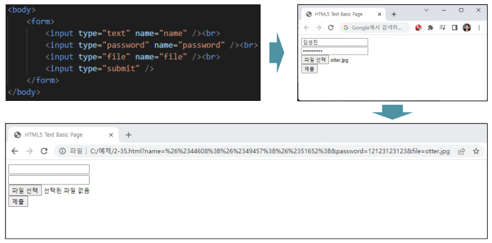The height and width of the screenshot is (243, 492).
Task: Open the media controls playlist icon
Action: [442, 27]
